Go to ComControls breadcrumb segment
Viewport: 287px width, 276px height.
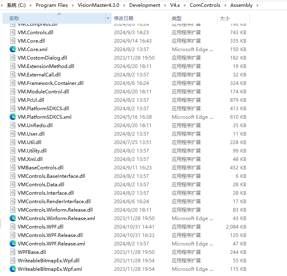[205, 5]
